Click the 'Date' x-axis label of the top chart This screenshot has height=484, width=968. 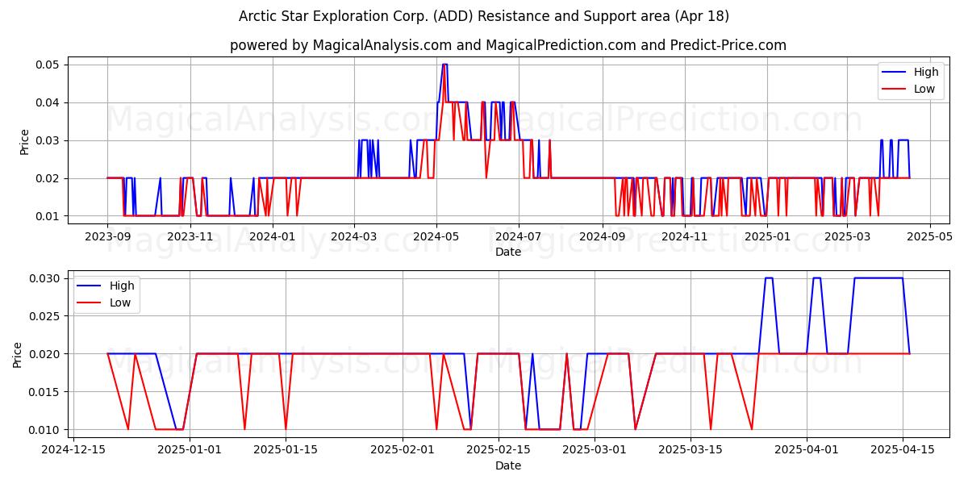pyautogui.click(x=508, y=252)
